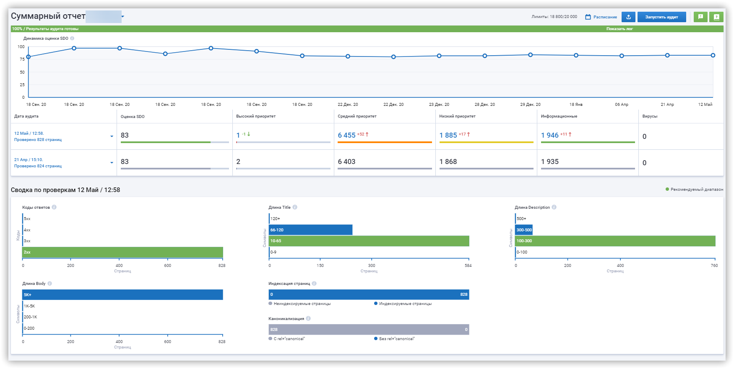Viewport: 734px width, 369px height.
Task: Click info icon beside Длина Title
Action: coord(295,207)
